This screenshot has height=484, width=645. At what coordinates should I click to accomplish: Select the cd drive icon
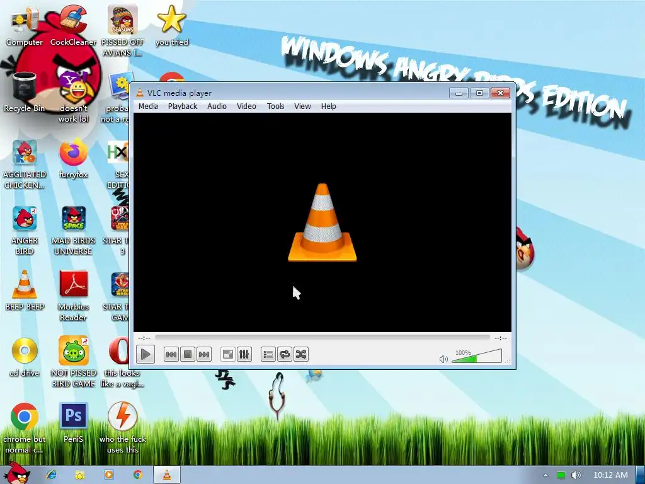(25, 357)
